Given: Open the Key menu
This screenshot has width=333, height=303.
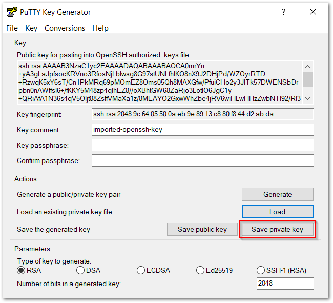Looking at the screenshot, I should pyautogui.click(x=31, y=28).
